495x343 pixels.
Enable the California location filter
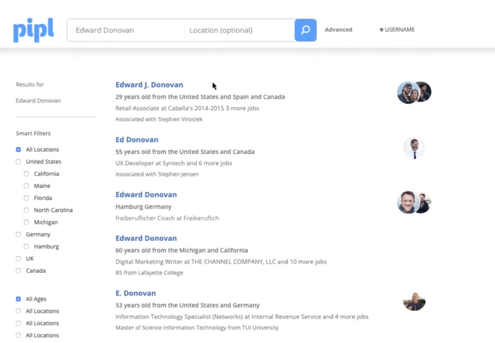pos(26,174)
